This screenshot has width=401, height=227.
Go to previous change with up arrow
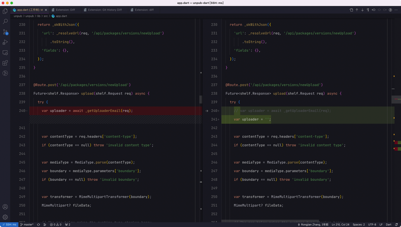pos(357,10)
